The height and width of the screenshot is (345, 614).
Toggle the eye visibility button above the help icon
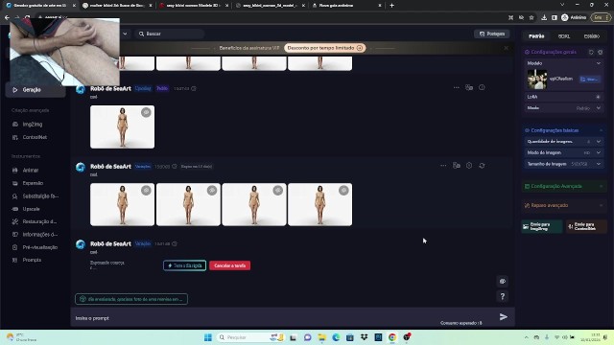tap(503, 281)
